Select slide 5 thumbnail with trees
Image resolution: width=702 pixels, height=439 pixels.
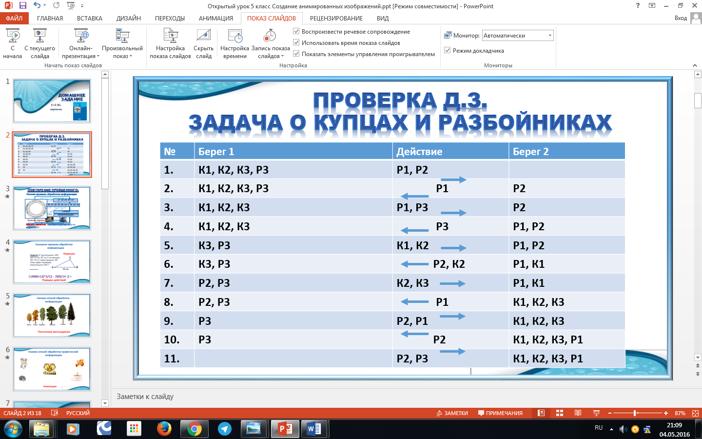click(52, 315)
